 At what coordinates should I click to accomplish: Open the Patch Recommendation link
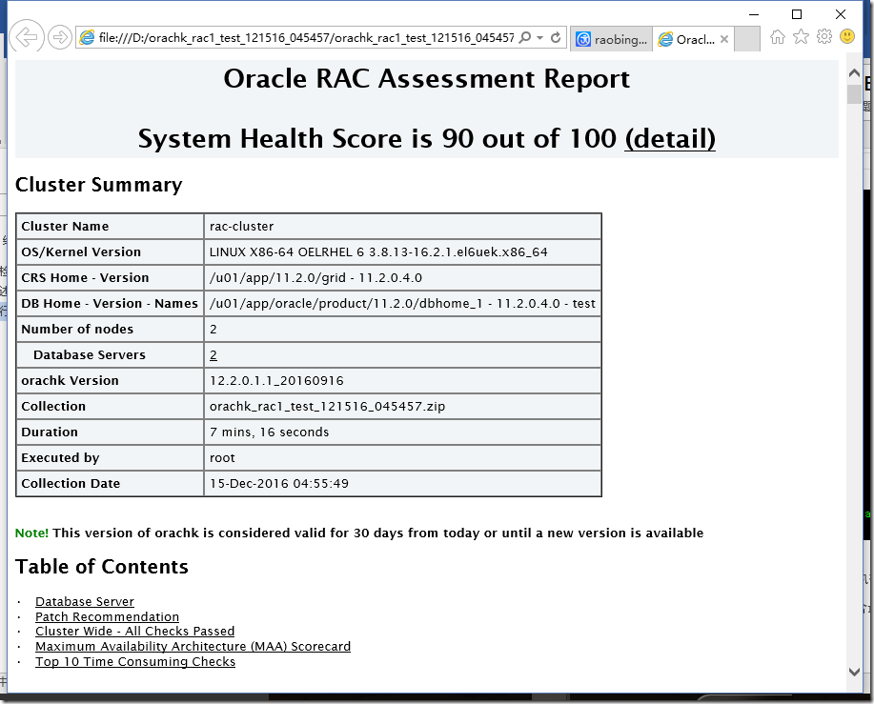(106, 616)
